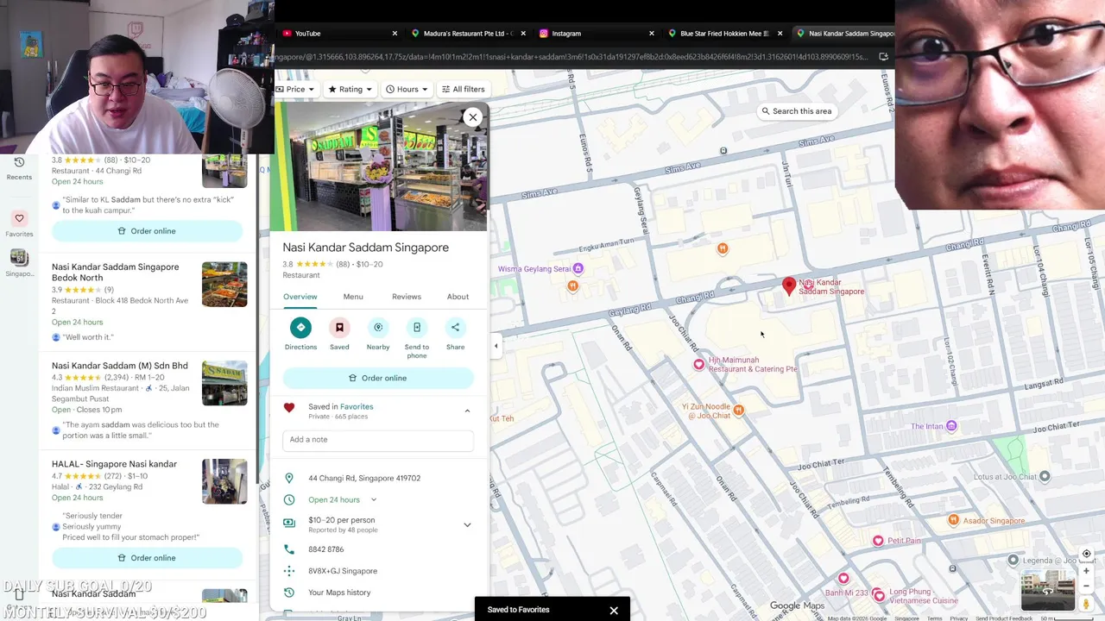Collapse the side panel arrow
This screenshot has height=621, width=1105.
point(496,346)
